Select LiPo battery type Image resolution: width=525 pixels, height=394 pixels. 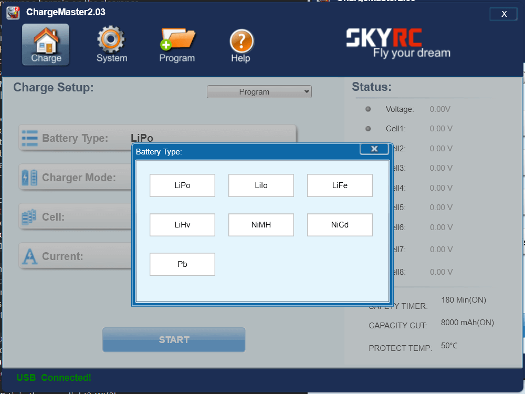pos(182,185)
